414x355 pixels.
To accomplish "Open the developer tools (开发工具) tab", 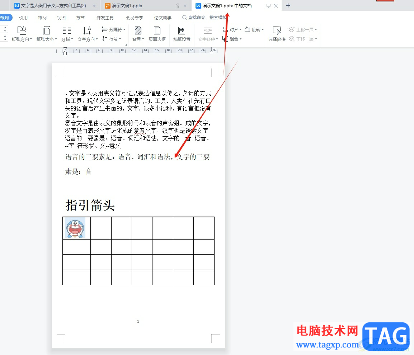I will [x=105, y=18].
